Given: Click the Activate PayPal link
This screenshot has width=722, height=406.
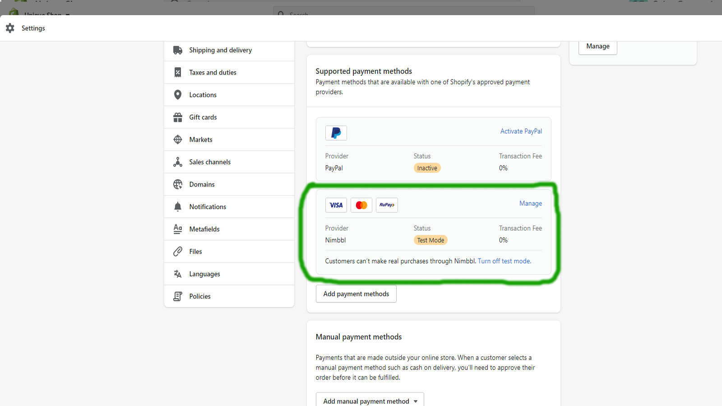Looking at the screenshot, I should (x=521, y=131).
